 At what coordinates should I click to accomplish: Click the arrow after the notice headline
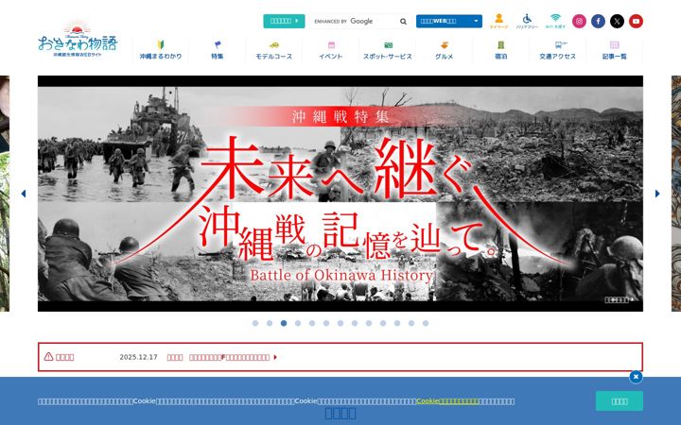275,357
